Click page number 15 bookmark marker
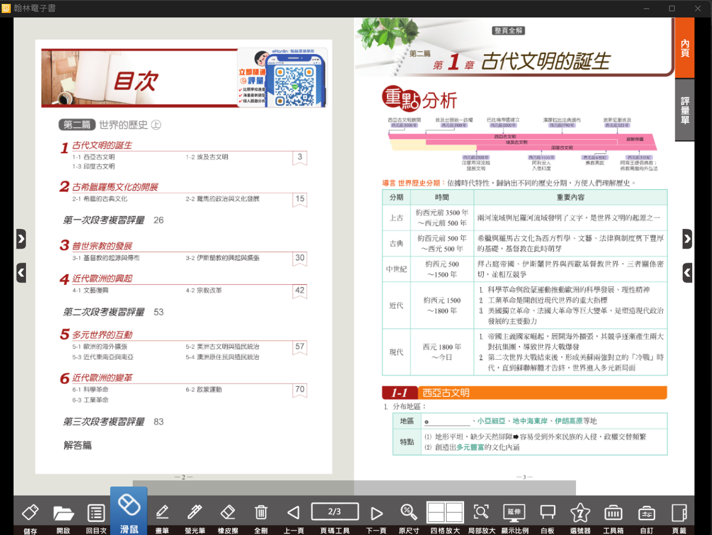Viewport: 712px width, 535px height. click(x=300, y=200)
